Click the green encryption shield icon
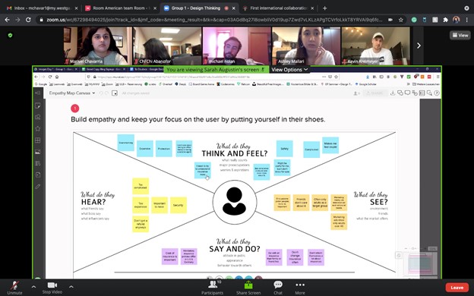 11,36
